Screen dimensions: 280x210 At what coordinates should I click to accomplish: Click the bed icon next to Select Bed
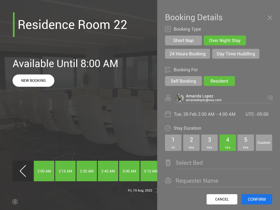[x=168, y=163]
